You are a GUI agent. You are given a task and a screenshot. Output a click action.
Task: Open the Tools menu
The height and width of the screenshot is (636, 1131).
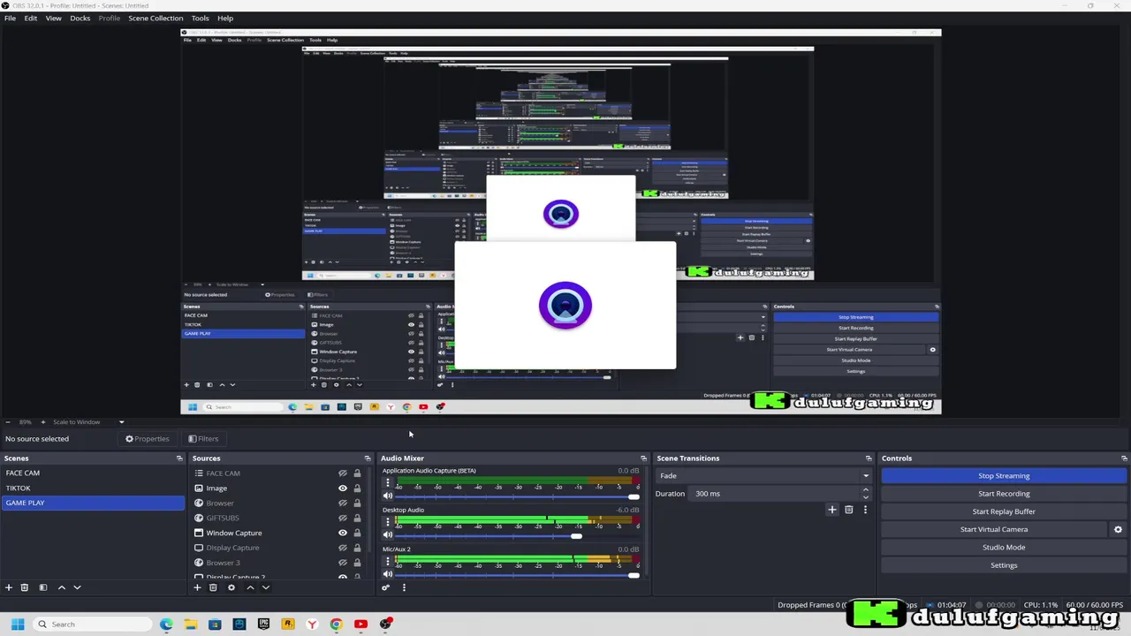coord(200,18)
